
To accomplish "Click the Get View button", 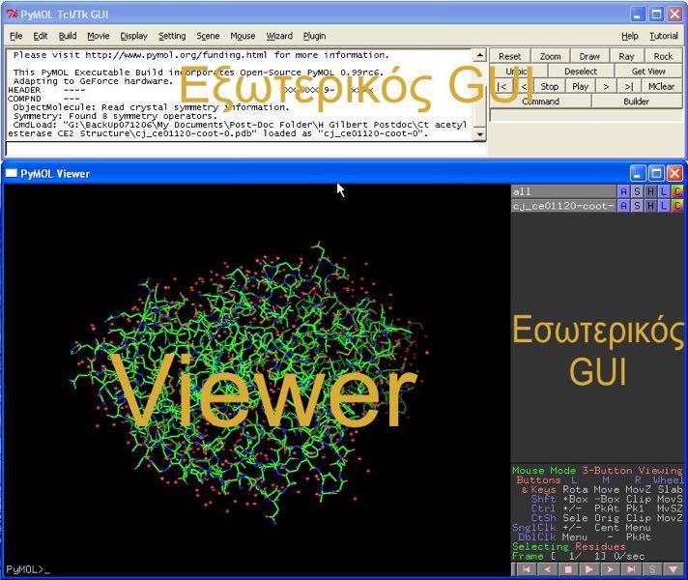I will [x=648, y=72].
